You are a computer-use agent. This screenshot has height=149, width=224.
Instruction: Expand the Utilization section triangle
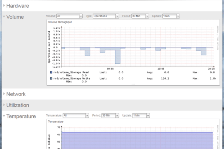click(x=4, y=105)
